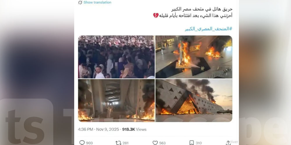Open the burning museum exterior photo
291x145 pixels.
coord(194,100)
